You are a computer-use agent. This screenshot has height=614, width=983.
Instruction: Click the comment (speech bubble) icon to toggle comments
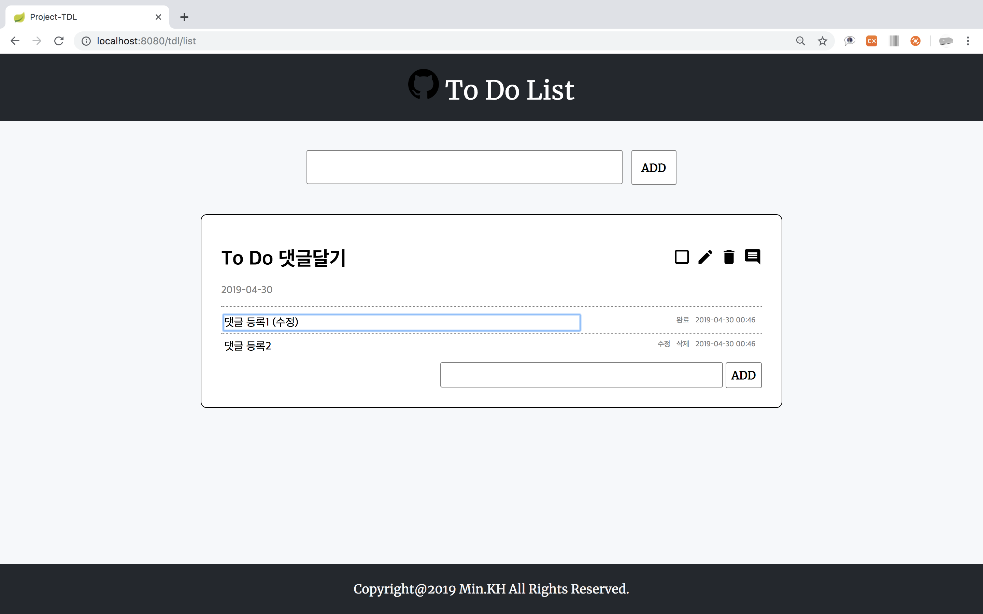[752, 256]
